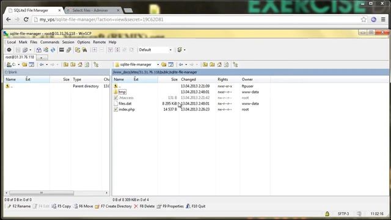The width and height of the screenshot is (391, 220).
Task: Open the Files menu
Action: click(x=34, y=42)
